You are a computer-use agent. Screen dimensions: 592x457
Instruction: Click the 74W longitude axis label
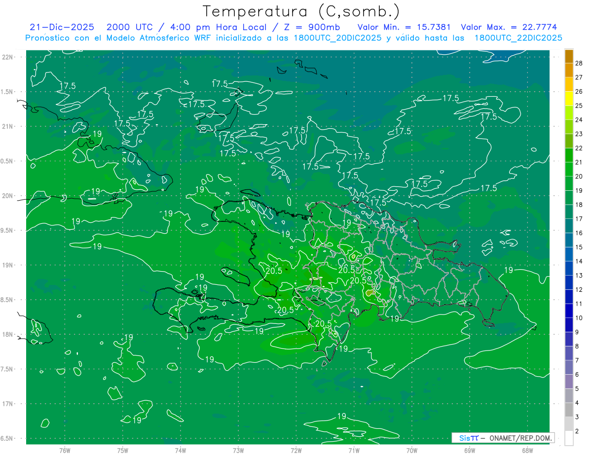point(180,451)
